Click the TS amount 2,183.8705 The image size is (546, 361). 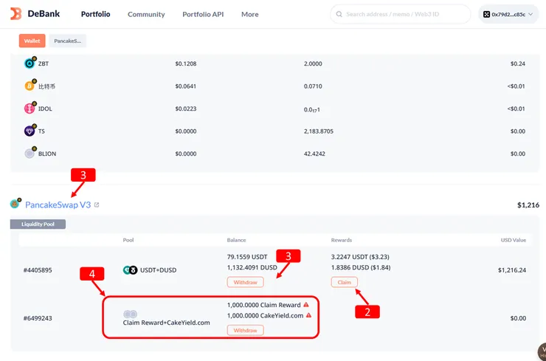click(x=319, y=131)
